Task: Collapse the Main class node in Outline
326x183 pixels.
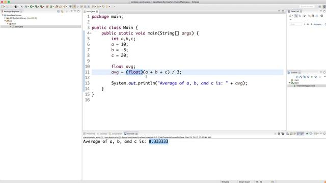Action: point(289,83)
